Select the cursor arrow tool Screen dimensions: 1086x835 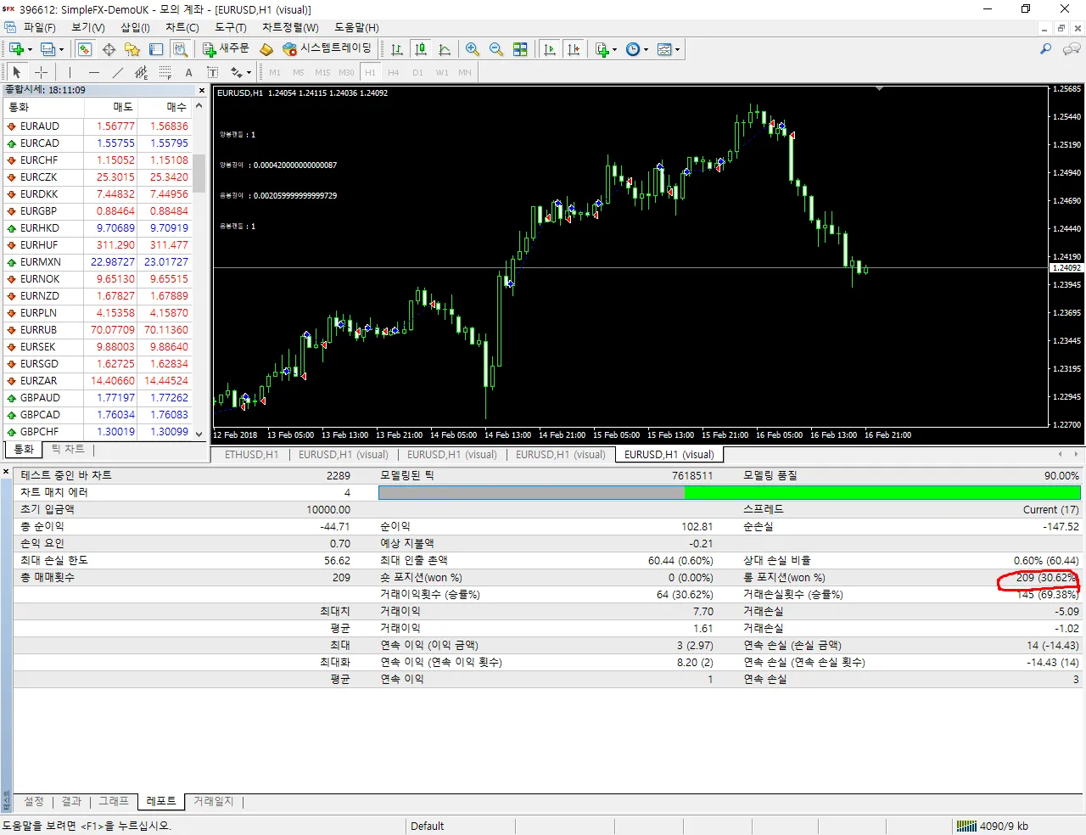coord(17,72)
